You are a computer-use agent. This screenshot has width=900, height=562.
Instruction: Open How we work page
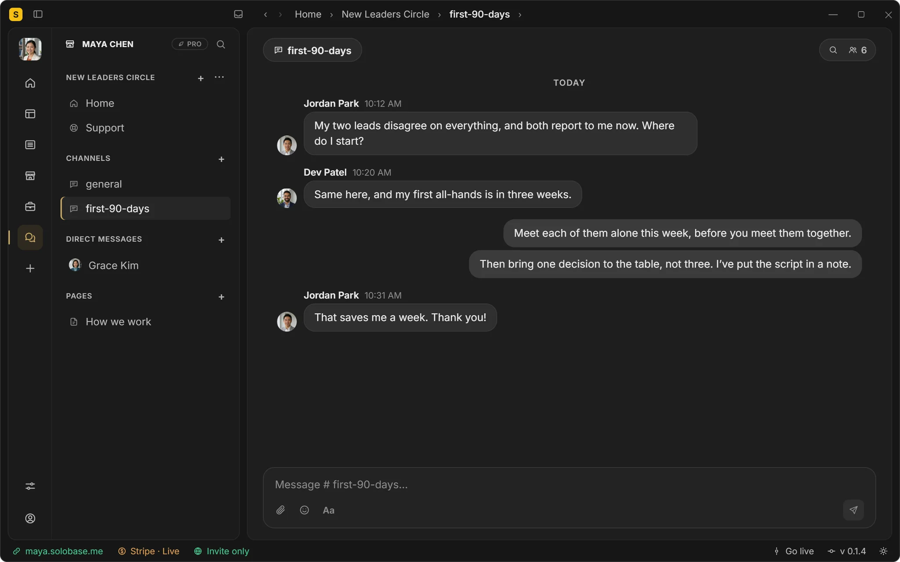click(x=145, y=322)
